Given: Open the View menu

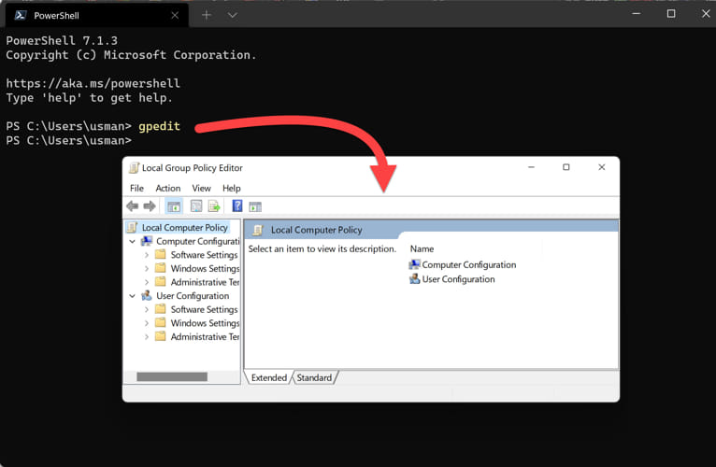Looking at the screenshot, I should (x=201, y=189).
